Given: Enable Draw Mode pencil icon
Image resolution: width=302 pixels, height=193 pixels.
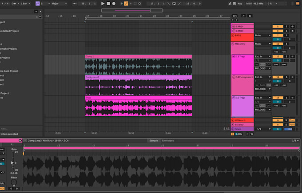Looking at the screenshot, I should click(x=230, y=4).
